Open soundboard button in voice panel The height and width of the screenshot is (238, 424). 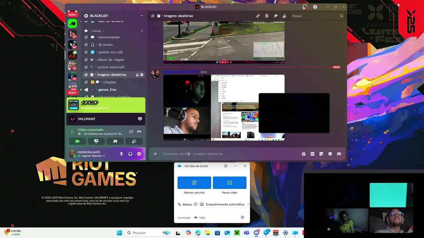[134, 141]
